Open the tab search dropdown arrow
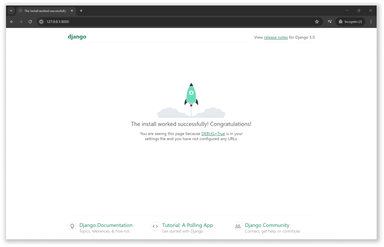The width and height of the screenshot is (384, 247). [x=11, y=11]
